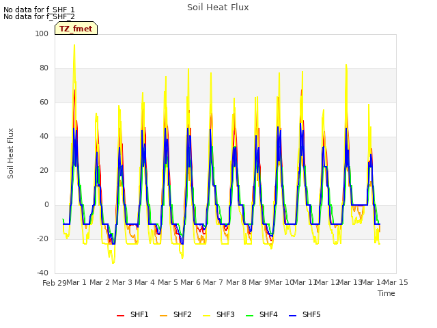Viewport: 437px width, 328px height.
Task: Click the SHF3 yellow legend swatch
Action: (206, 316)
